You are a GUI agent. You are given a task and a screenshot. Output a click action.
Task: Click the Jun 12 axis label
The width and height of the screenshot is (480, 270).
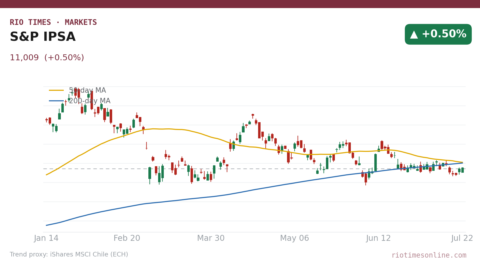click(378, 238)
